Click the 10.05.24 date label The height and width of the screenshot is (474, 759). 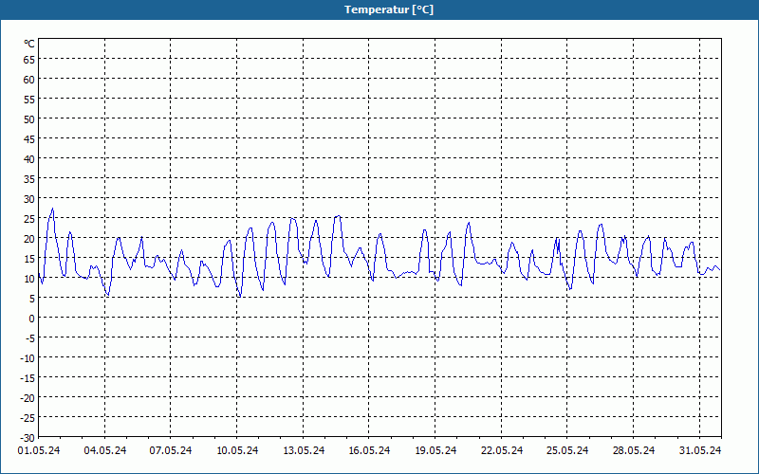(237, 450)
